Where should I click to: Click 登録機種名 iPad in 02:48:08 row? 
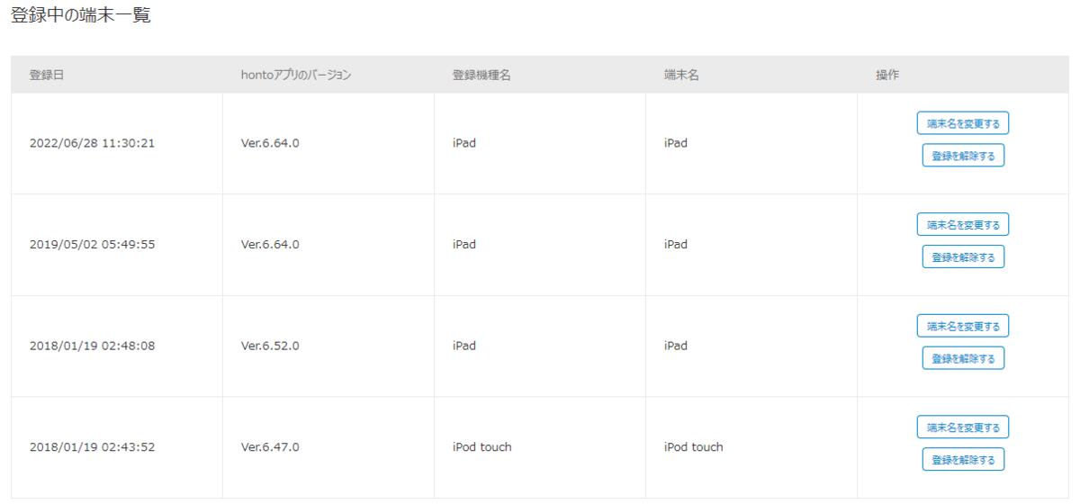coord(464,346)
